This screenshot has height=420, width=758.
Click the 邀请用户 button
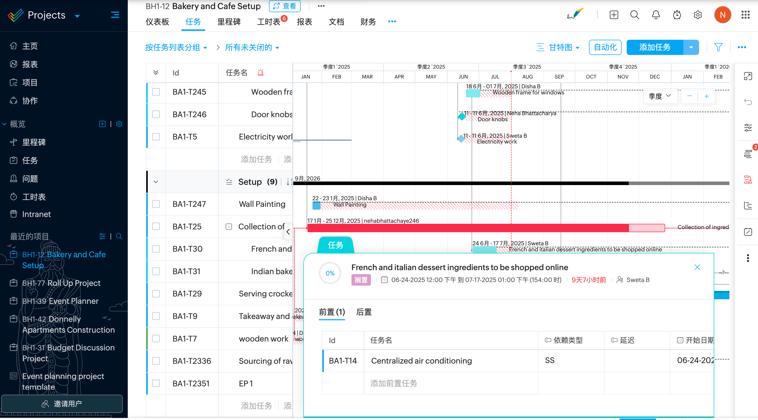(x=62, y=404)
